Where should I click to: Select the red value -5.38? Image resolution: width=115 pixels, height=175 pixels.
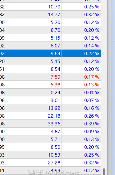click(x=54, y=85)
